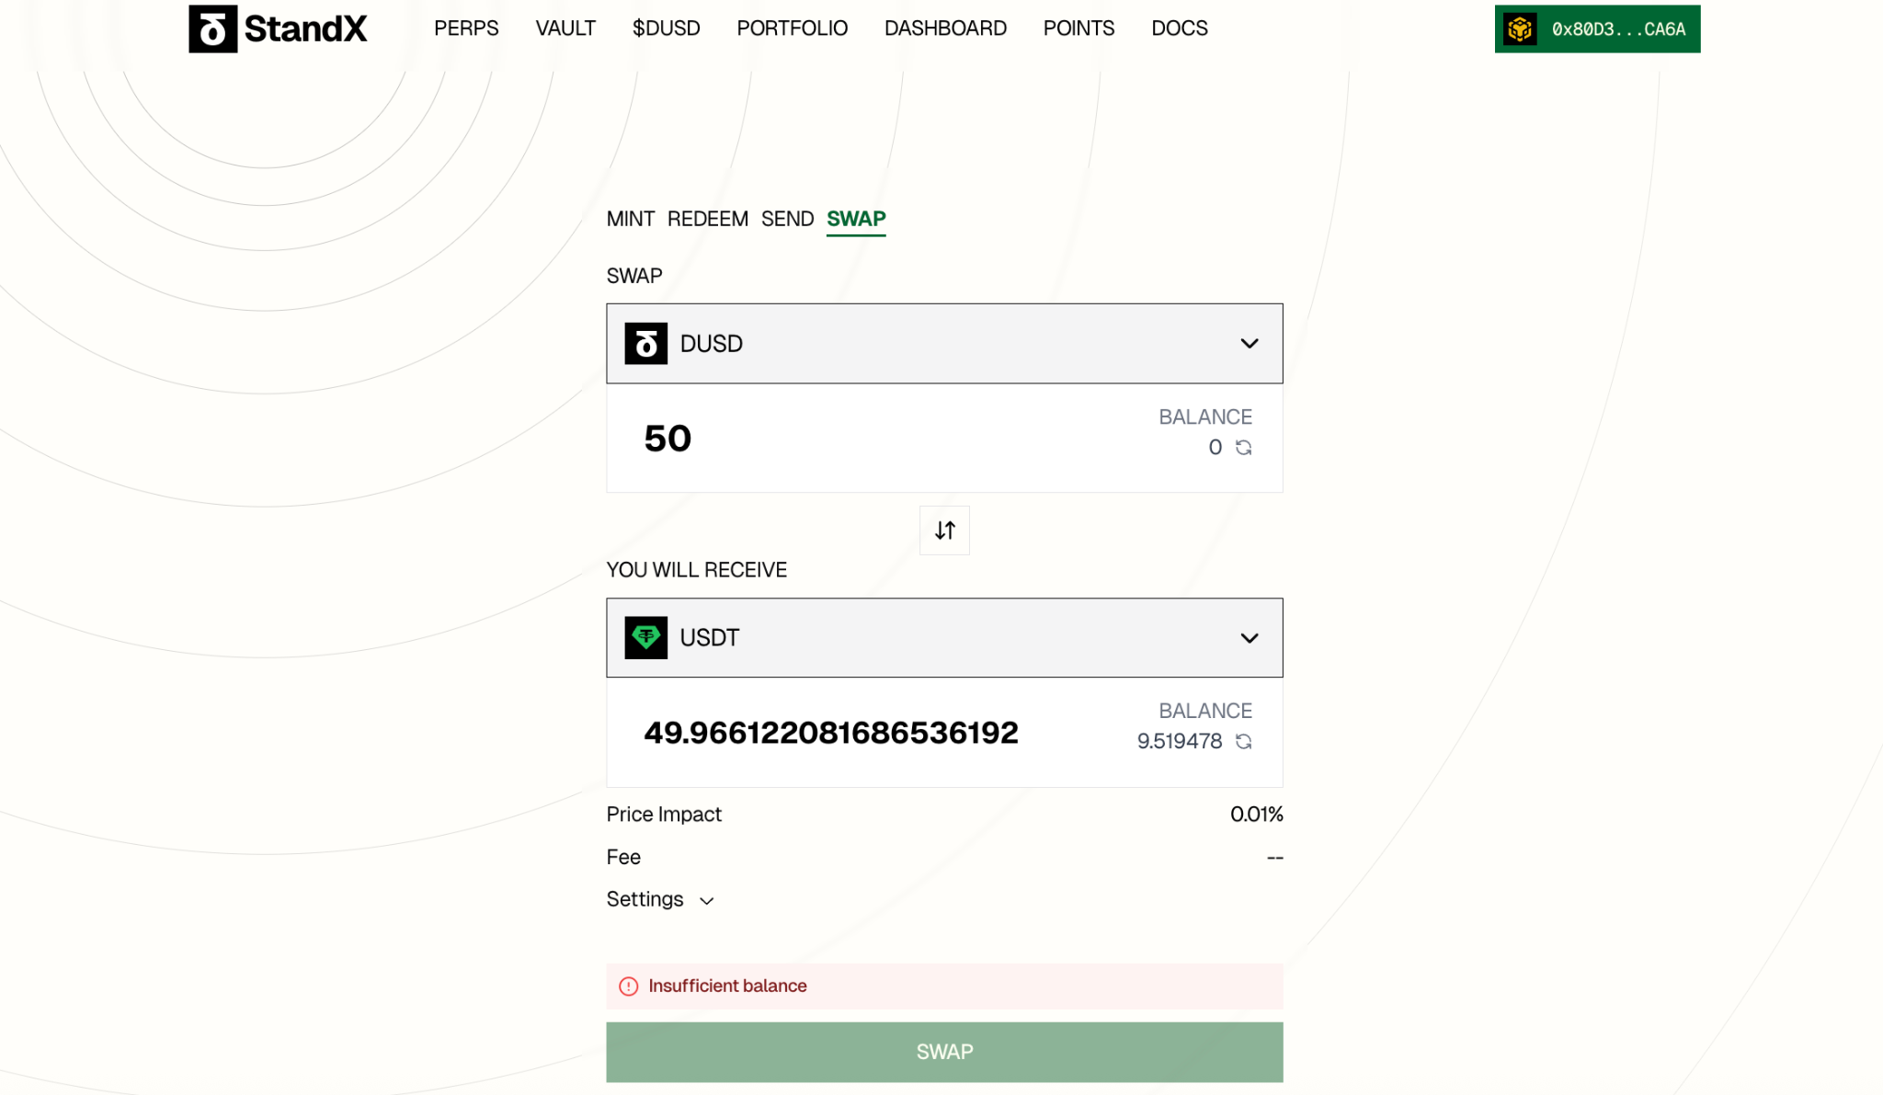Click the Insufficient balance warning icon
1883x1095 pixels.
pos(629,987)
